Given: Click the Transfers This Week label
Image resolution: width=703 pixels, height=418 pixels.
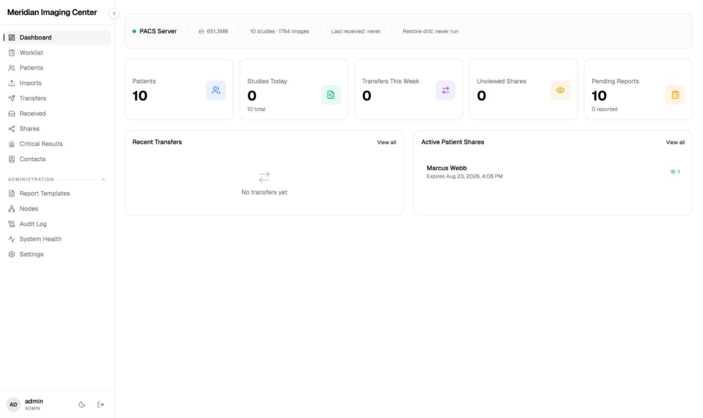Looking at the screenshot, I should [x=390, y=81].
